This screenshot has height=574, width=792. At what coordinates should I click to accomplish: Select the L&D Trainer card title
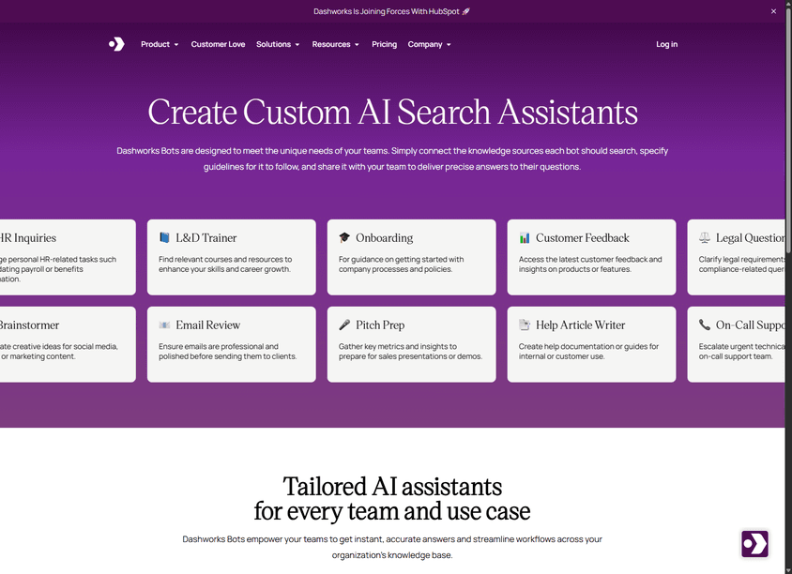206,238
